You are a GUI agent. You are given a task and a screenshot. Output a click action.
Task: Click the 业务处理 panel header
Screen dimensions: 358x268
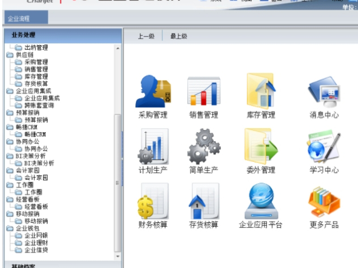pos(63,35)
